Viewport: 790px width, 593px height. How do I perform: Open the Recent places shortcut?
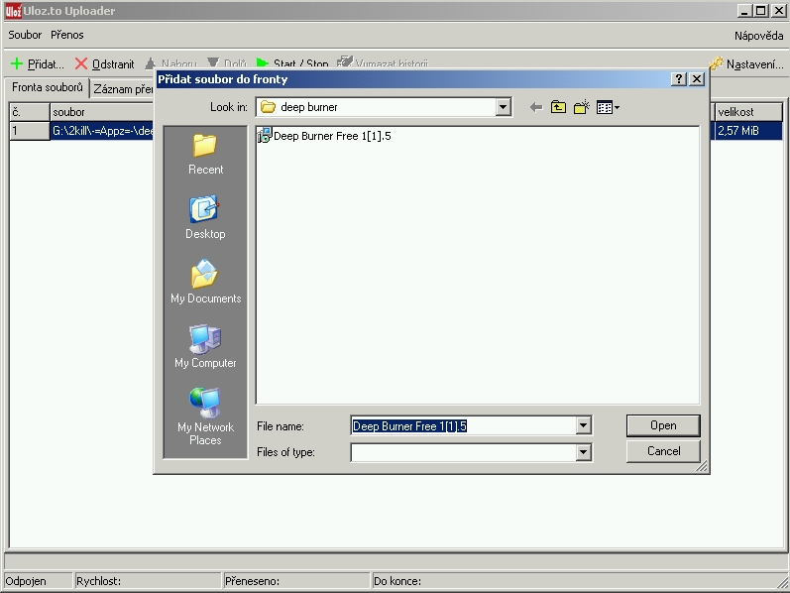pos(205,155)
